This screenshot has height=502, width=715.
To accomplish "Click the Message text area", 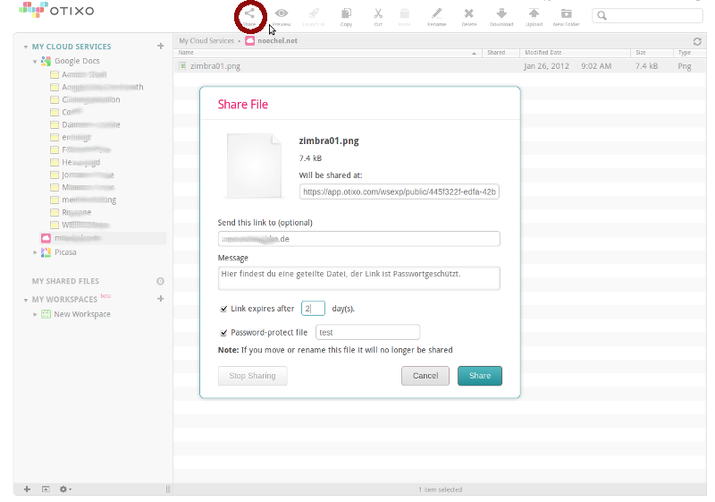I will pyautogui.click(x=358, y=277).
